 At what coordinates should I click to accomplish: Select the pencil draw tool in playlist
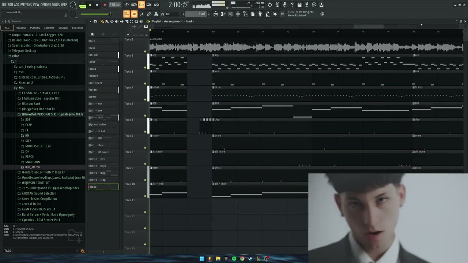[x=102, y=22]
